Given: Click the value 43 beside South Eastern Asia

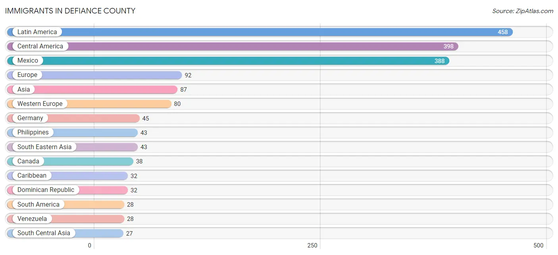Looking at the screenshot, I should (144, 147).
